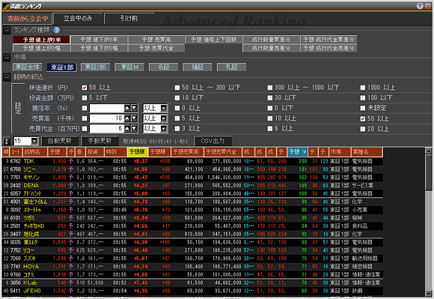This screenshot has height=299, width=434.
Task: Select 成行数量売差分 ranking type
Action: click(x=271, y=48)
